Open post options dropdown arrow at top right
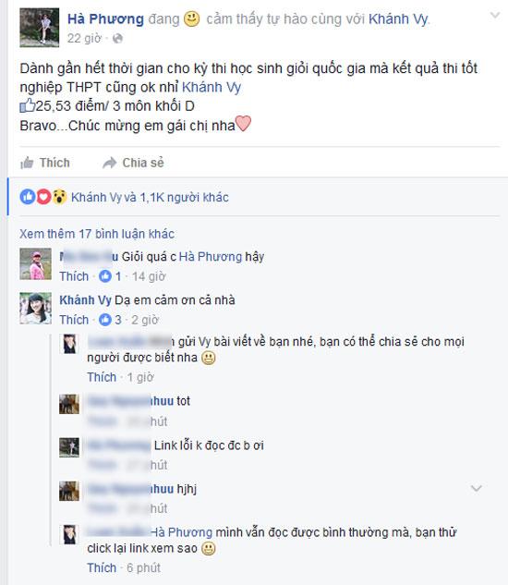Viewport: 508px width, 585px height. 495,15
